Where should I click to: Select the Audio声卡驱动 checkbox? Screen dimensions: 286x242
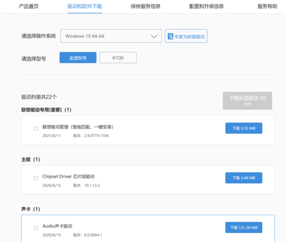click(x=36, y=228)
